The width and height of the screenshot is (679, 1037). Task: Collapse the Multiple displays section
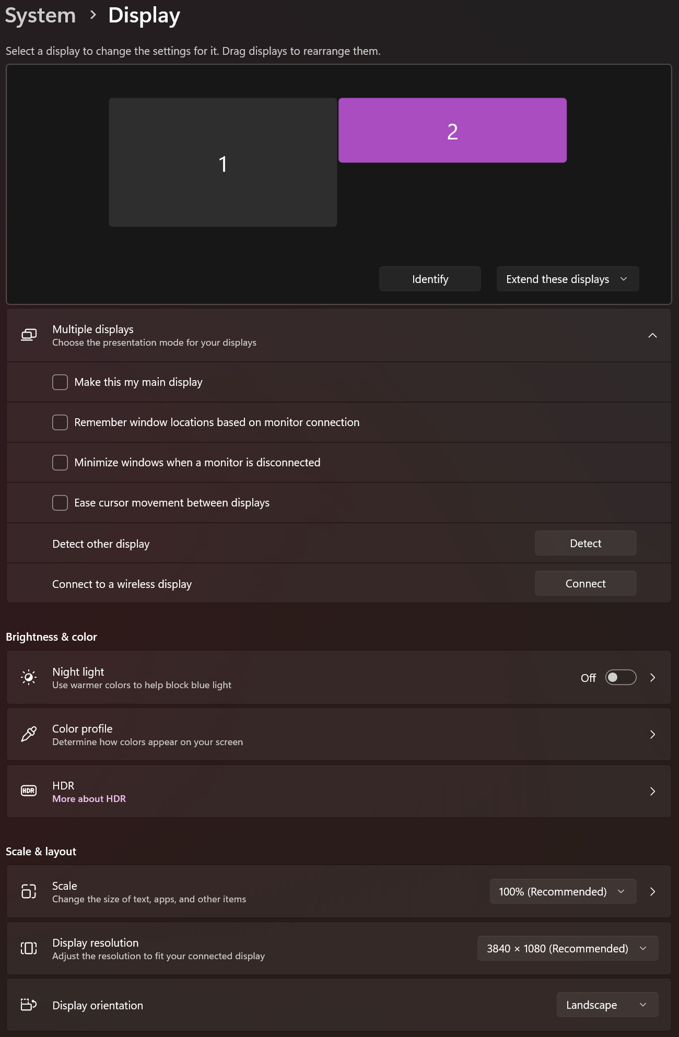pos(652,335)
